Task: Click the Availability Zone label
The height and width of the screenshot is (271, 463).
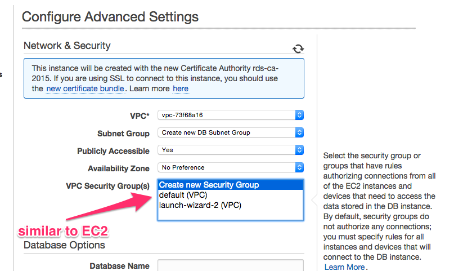Action: point(119,168)
